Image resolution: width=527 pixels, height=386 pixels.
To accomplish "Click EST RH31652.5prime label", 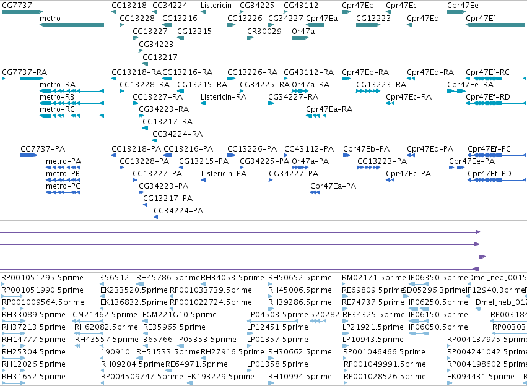I will [33, 377].
